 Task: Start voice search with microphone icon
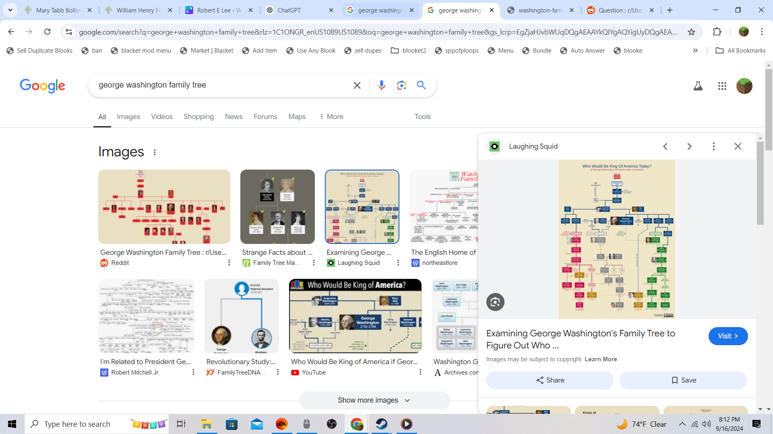pyautogui.click(x=382, y=85)
